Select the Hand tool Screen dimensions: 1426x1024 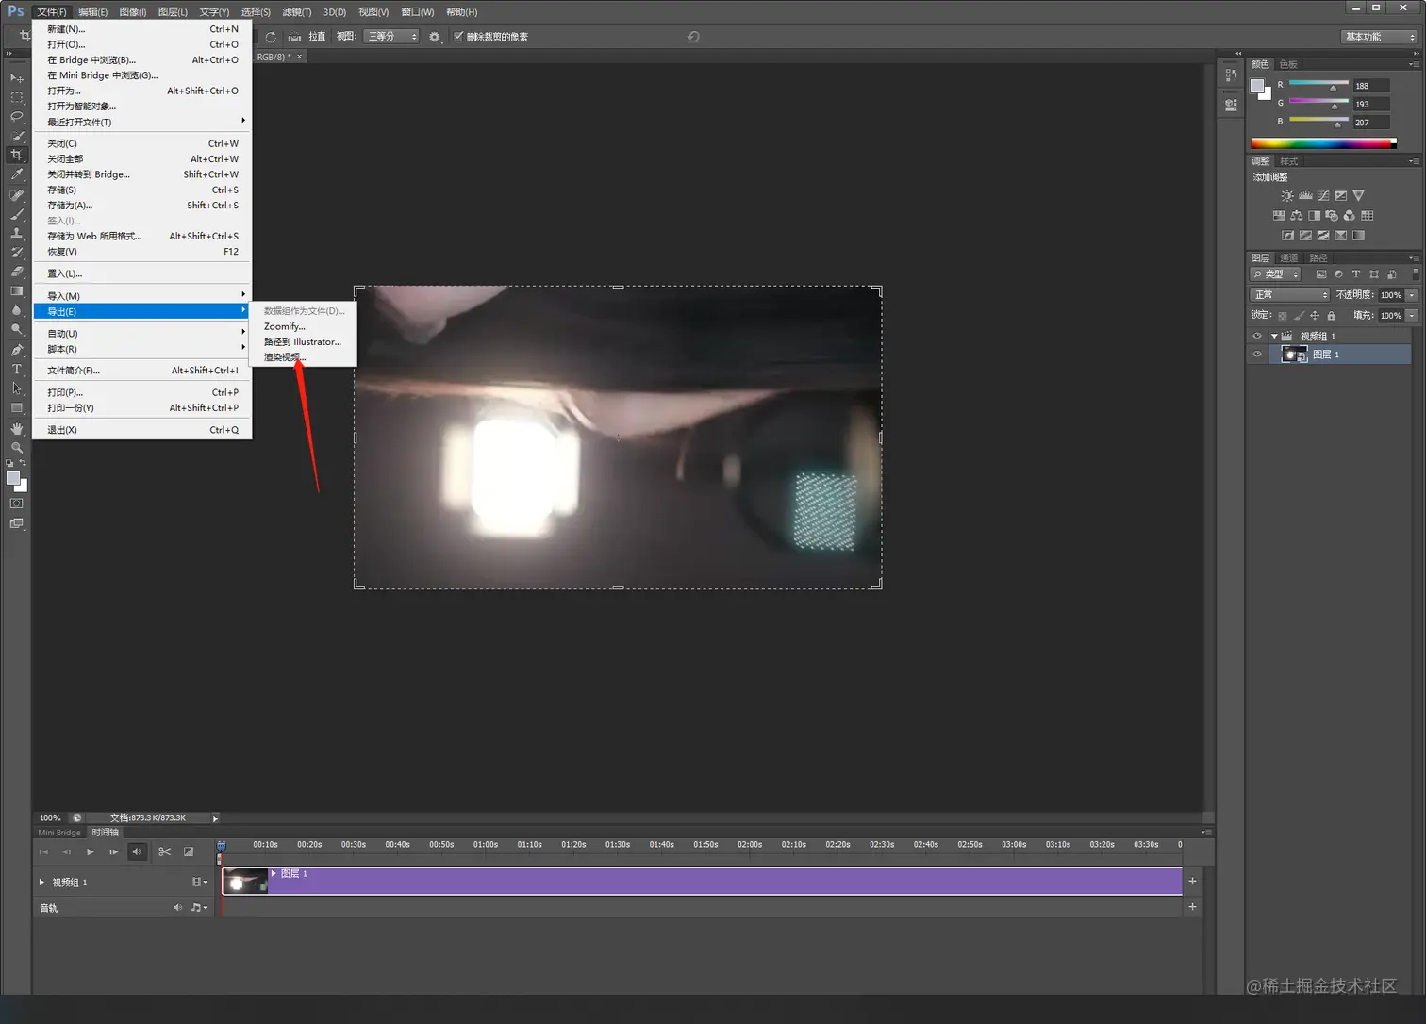[x=17, y=429]
